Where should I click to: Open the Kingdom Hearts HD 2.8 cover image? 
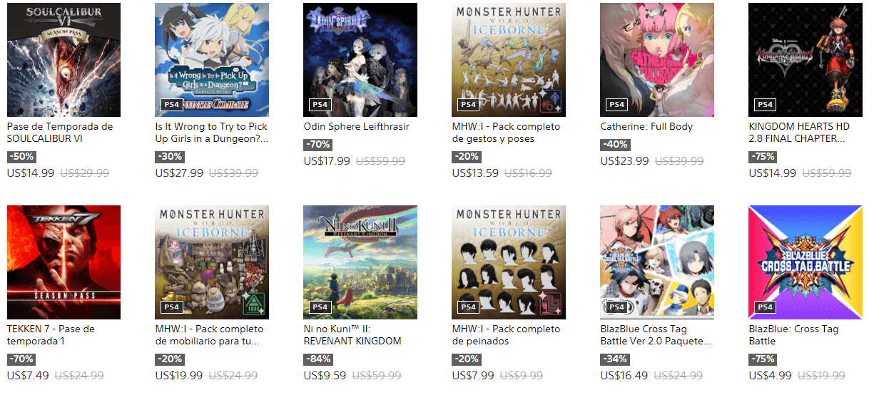(806, 60)
